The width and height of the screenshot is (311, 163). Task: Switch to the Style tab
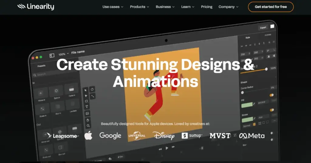point(248,38)
